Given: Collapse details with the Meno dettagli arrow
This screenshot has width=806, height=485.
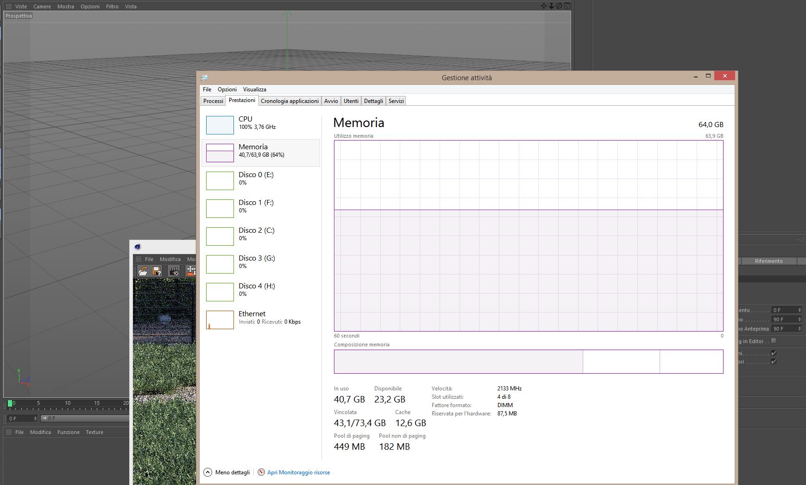Looking at the screenshot, I should click(208, 472).
